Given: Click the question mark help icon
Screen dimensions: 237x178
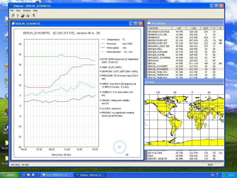Looking at the screenshot, I should click(x=34, y=15).
